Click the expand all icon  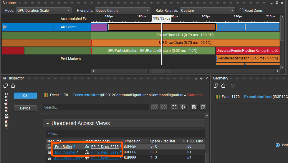tap(174, 107)
